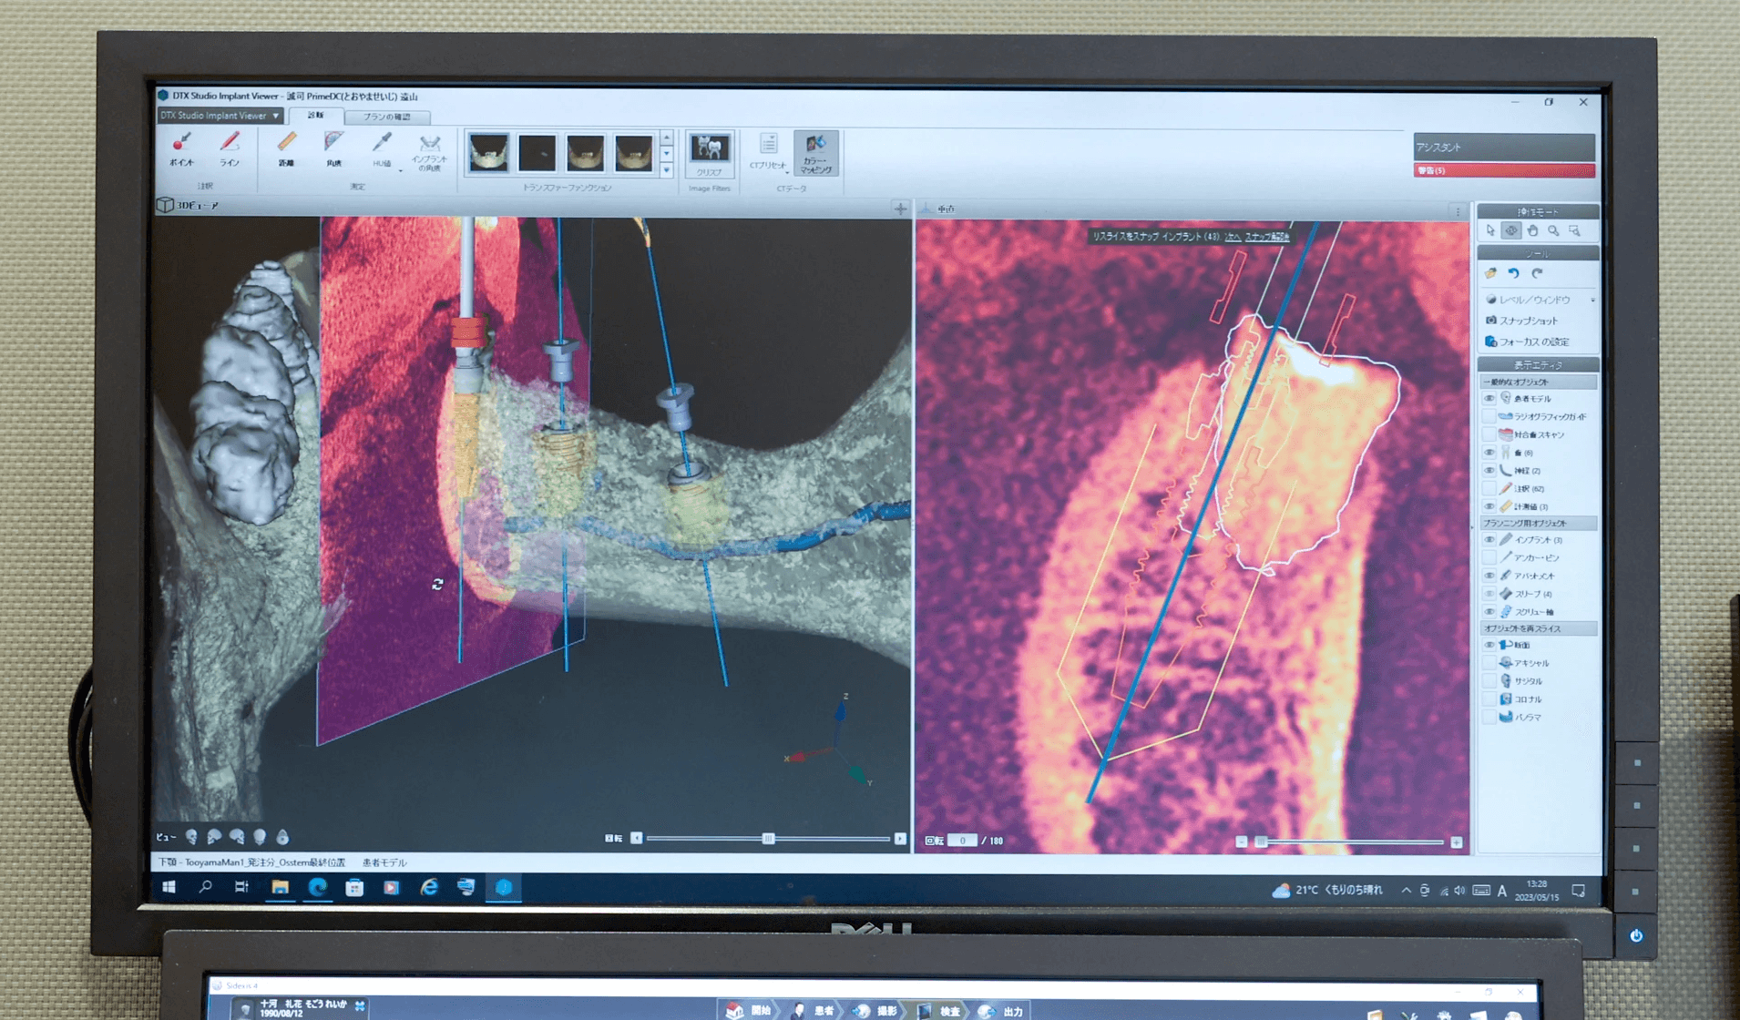This screenshot has width=1740, height=1020.
Task: Show the opposing scan layer
Action: 1489,434
